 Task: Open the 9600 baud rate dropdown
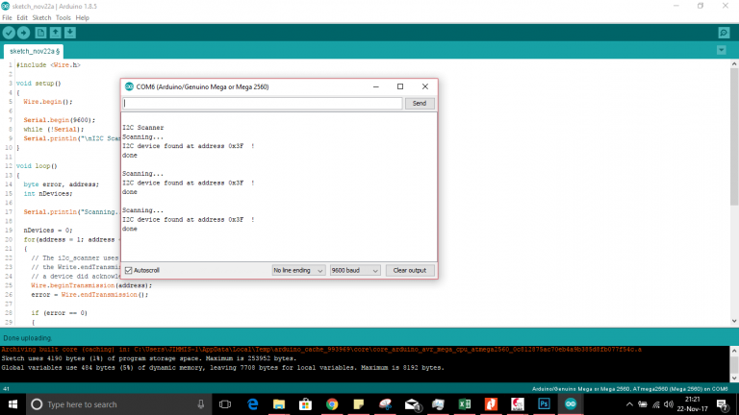pos(354,271)
